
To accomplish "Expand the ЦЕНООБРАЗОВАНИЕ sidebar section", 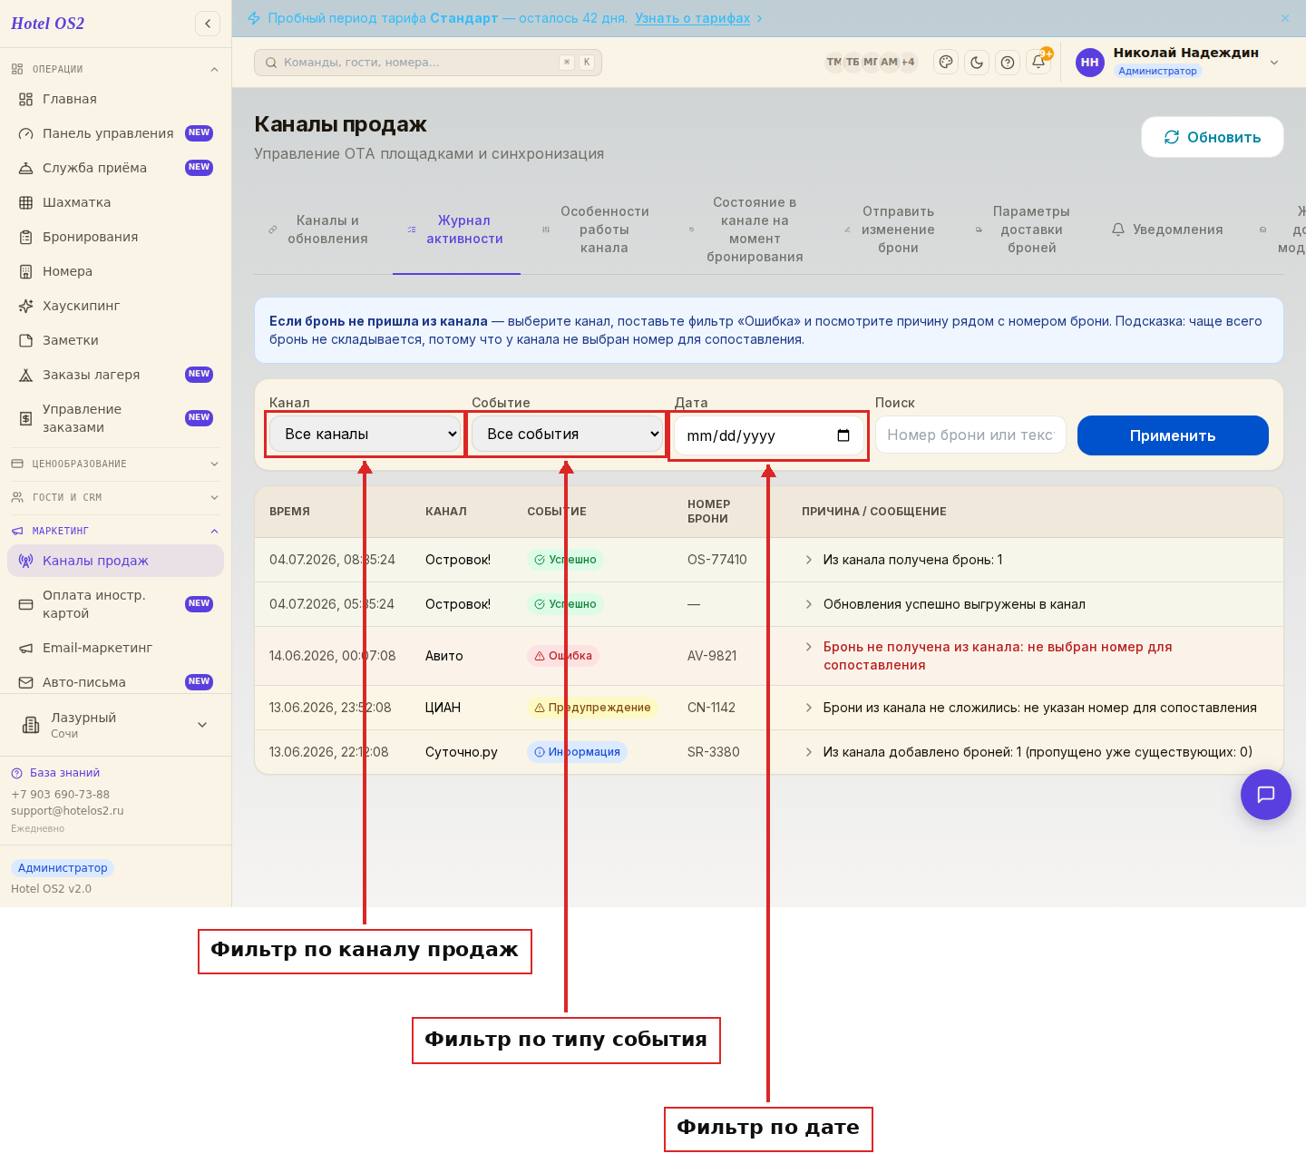I will (115, 464).
